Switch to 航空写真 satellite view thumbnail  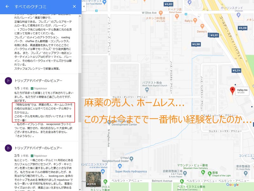click(x=93, y=179)
